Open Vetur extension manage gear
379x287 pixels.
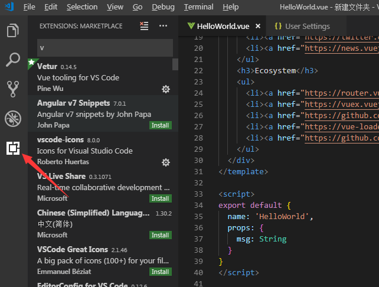(166, 89)
